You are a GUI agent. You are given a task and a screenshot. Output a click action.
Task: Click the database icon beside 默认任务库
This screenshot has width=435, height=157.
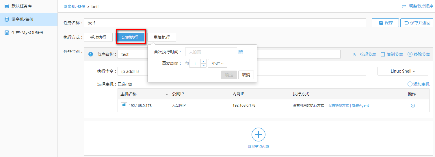point(7,6)
